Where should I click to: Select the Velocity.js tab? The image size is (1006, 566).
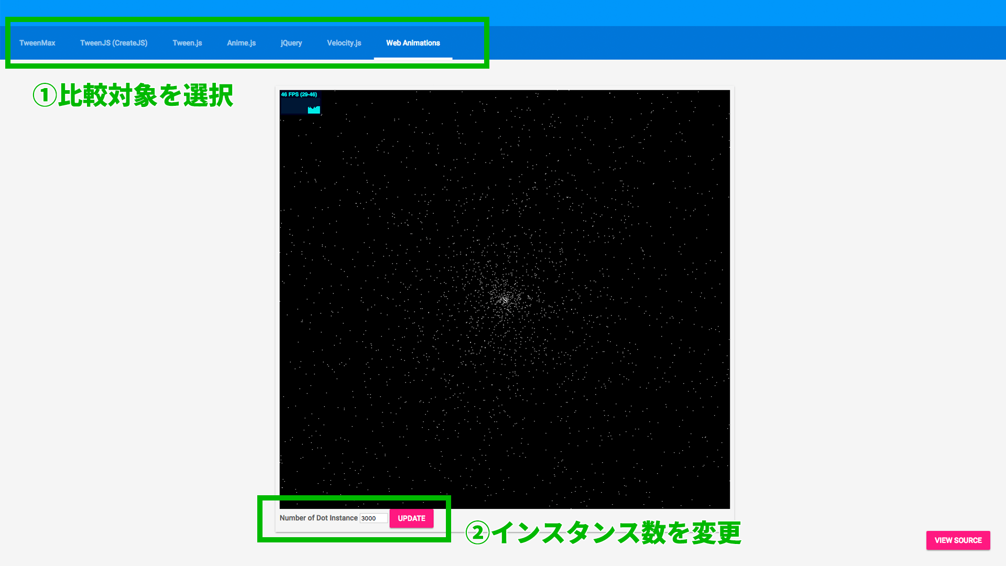(x=344, y=43)
